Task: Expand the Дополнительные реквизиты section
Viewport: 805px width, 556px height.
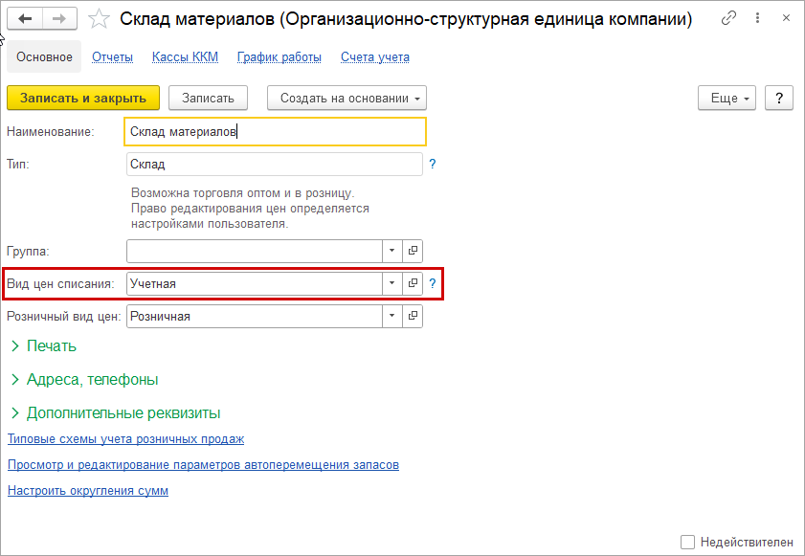Action: tap(116, 412)
